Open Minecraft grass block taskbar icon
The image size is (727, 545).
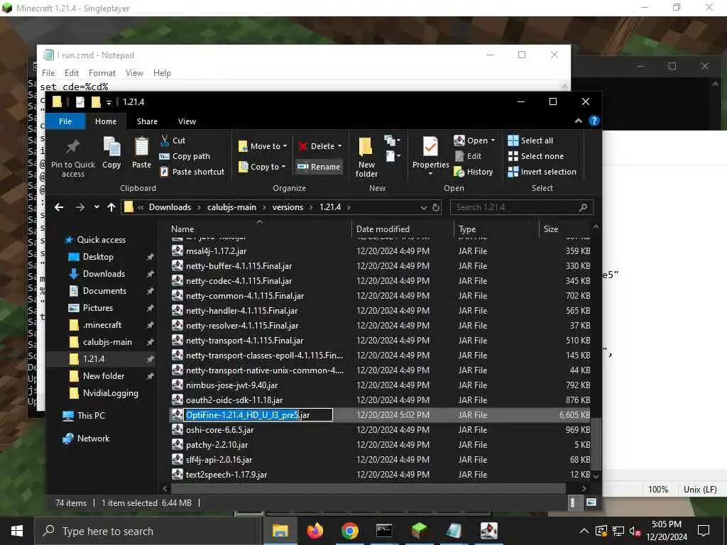pos(420,531)
